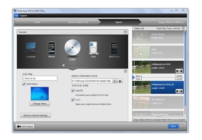Viewport: 202px width, 140px height.
Task: Click the Burn button
Action: [173, 126]
